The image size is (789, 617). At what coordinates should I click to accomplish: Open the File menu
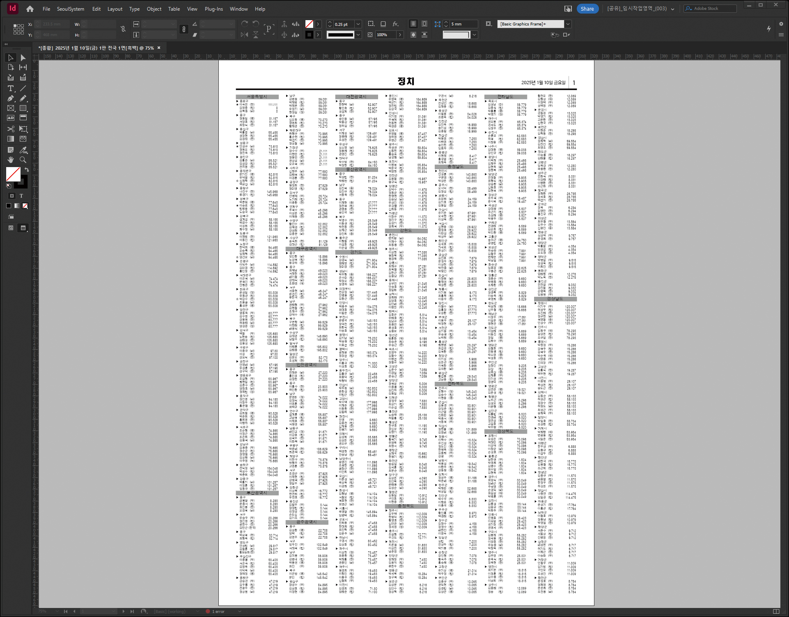point(46,9)
